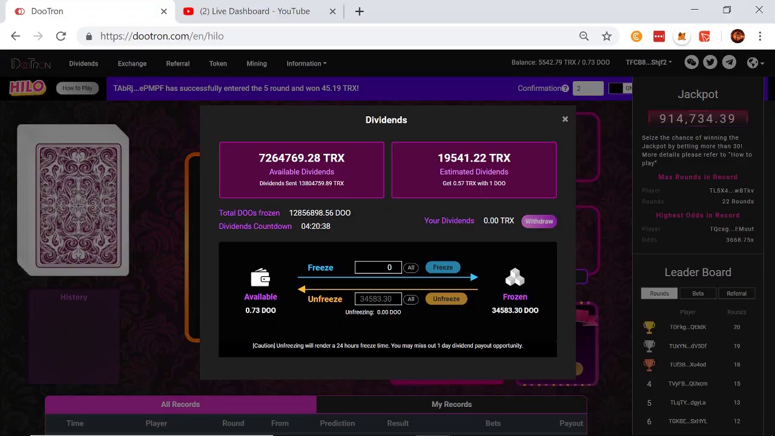This screenshot has width=775, height=436.
Task: Click the orange Unfreeze button
Action: 446,299
